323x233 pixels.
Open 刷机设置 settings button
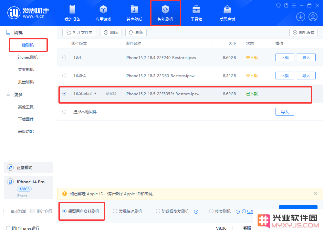[x=304, y=33]
